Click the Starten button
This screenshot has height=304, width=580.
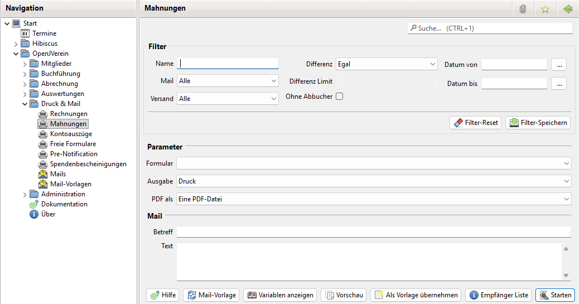click(x=555, y=295)
